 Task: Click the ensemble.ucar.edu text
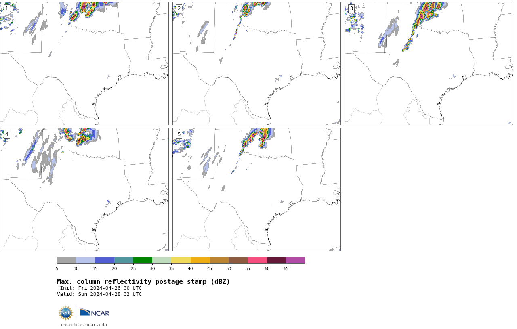pyautogui.click(x=84, y=325)
